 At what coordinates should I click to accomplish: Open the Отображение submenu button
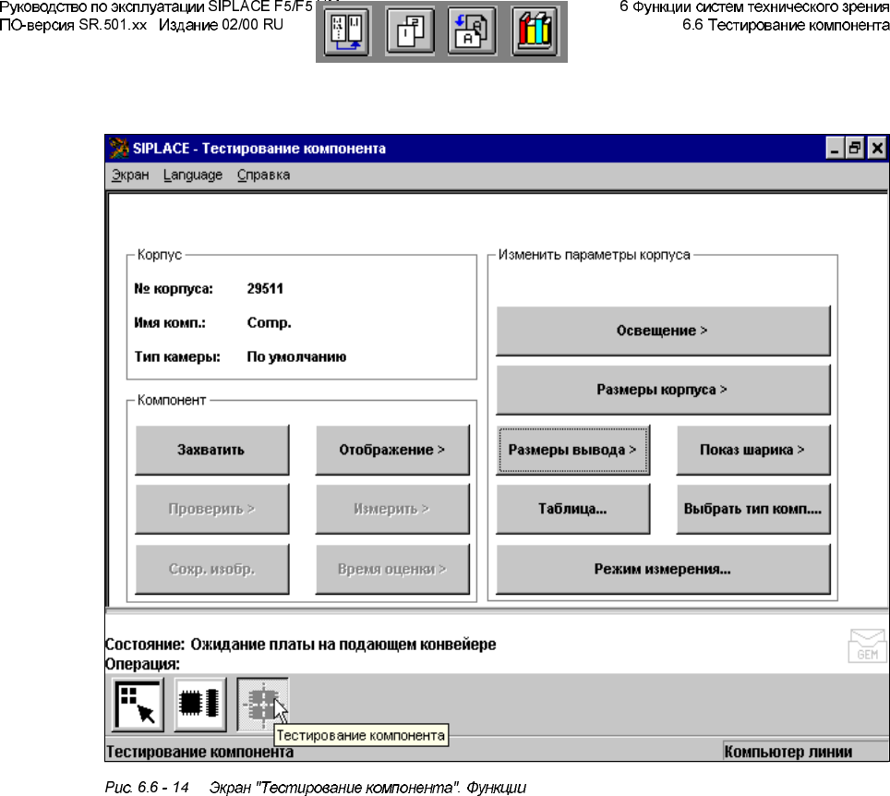click(x=392, y=450)
